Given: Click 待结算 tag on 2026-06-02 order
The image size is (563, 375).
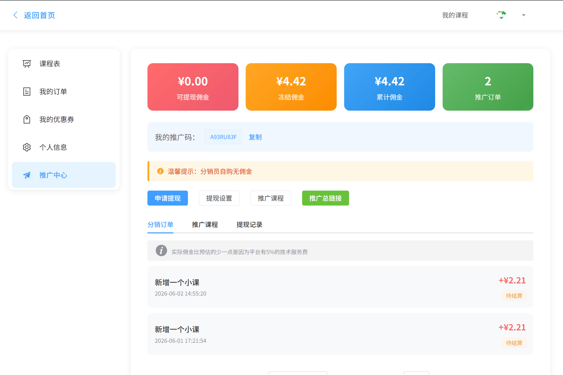Looking at the screenshot, I should 514,296.
